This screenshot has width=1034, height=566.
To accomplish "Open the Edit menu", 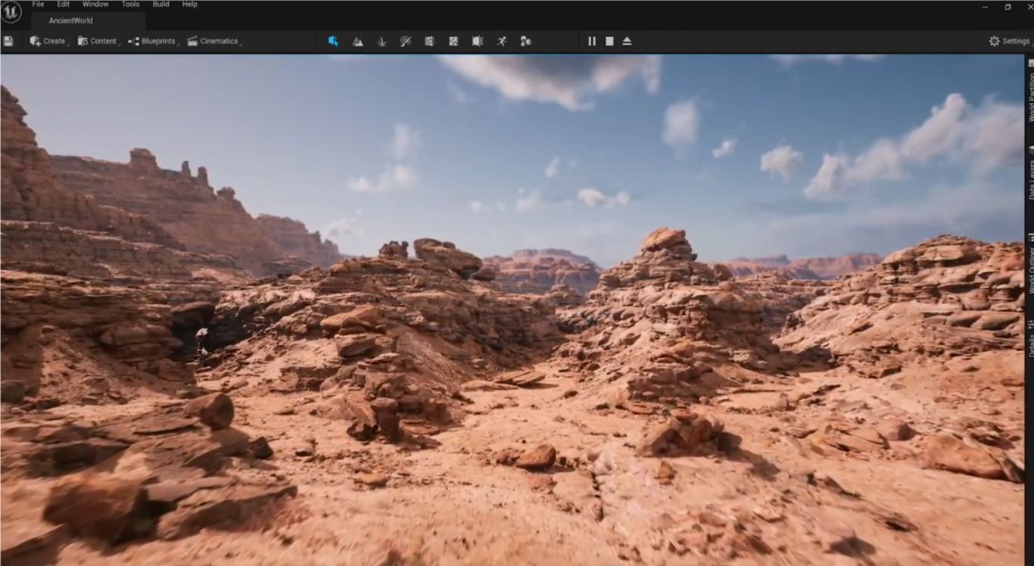I will (64, 5).
